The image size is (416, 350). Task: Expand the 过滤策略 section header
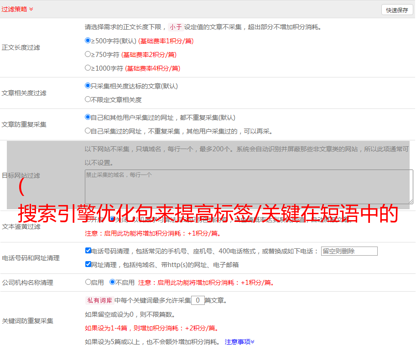17,9
